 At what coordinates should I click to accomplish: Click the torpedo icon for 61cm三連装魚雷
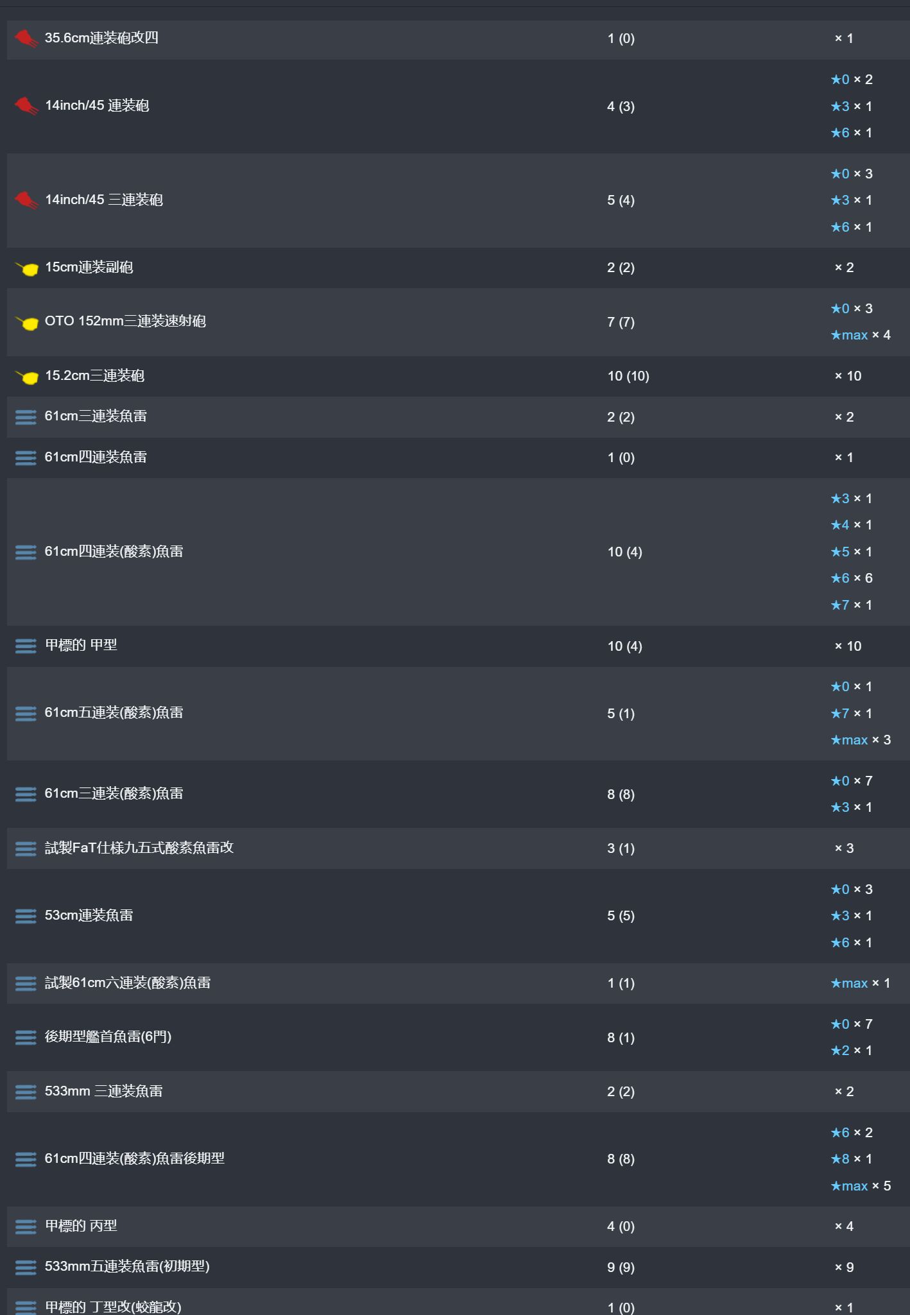point(26,417)
